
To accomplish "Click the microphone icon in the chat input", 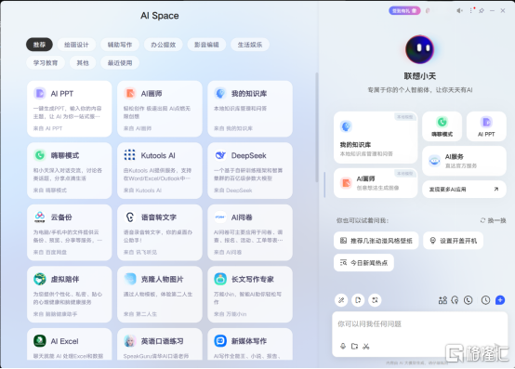I will 343,346.
